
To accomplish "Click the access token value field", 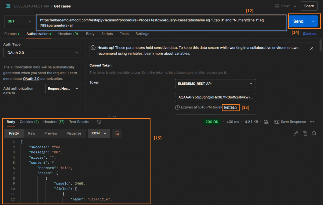I will (215, 97).
